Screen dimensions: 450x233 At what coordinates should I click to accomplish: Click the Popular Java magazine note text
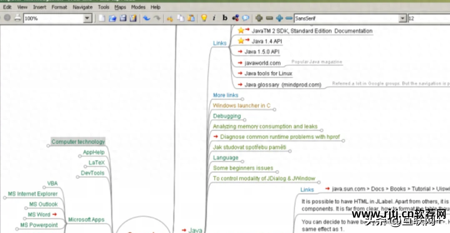coord(317,62)
